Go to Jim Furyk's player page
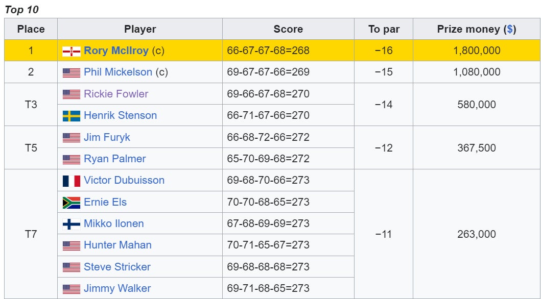 107,137
